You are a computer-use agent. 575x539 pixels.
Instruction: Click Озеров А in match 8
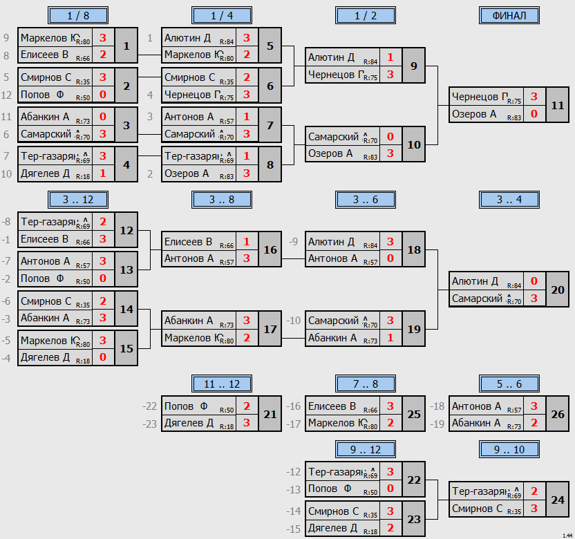point(187,173)
